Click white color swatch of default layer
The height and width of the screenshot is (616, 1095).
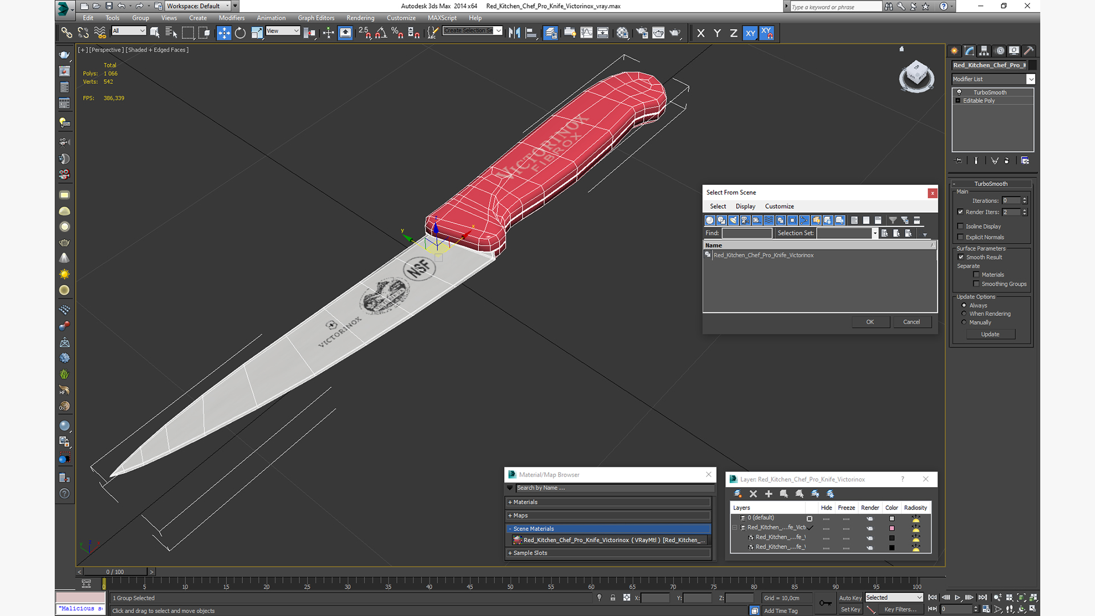892,518
